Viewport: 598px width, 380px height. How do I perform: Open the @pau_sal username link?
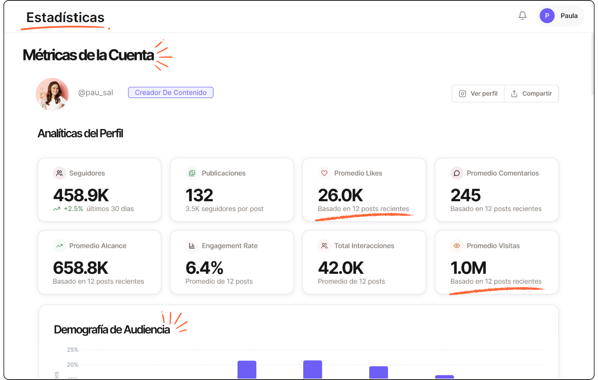click(95, 93)
